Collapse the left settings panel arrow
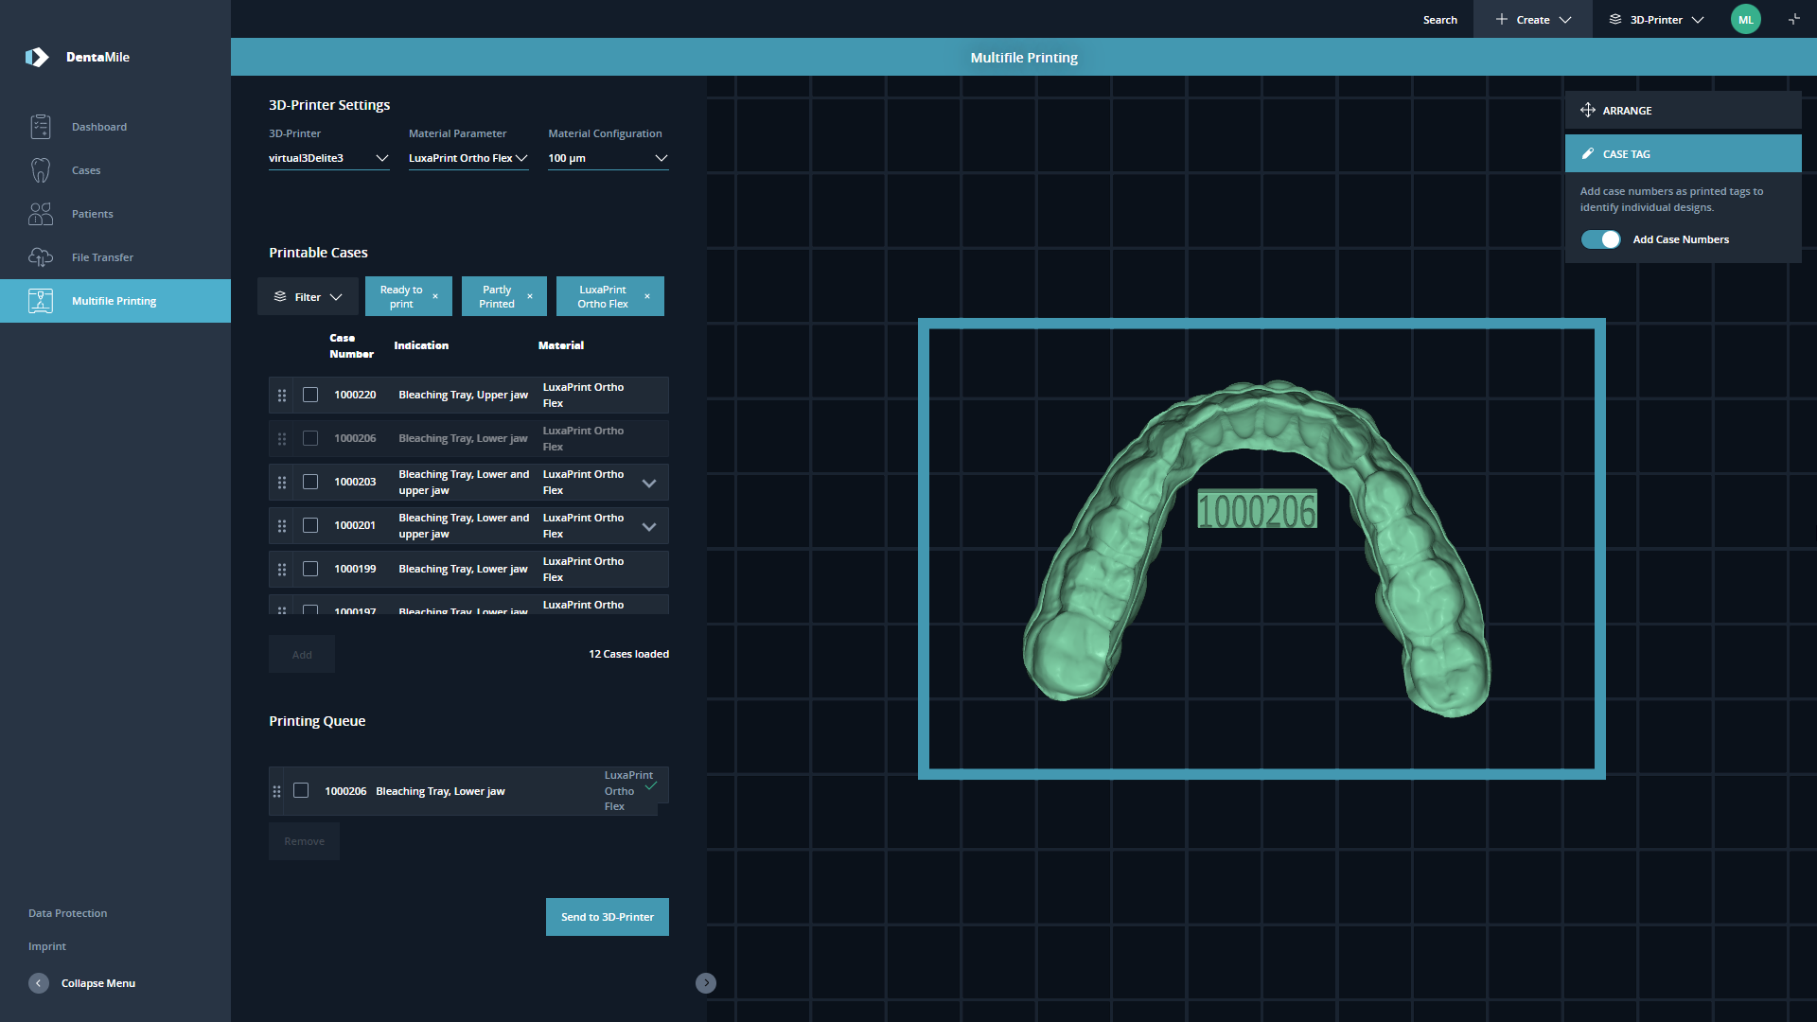This screenshot has width=1817, height=1022. [706, 983]
